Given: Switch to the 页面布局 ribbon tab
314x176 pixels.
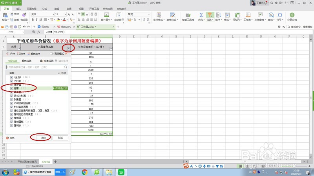Looking at the screenshot, I should point(32,9).
